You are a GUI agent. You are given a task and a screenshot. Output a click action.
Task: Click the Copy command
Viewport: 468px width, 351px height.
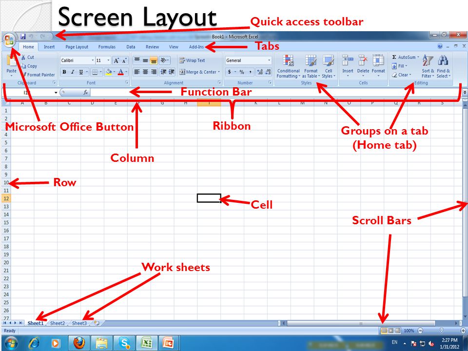(29, 66)
